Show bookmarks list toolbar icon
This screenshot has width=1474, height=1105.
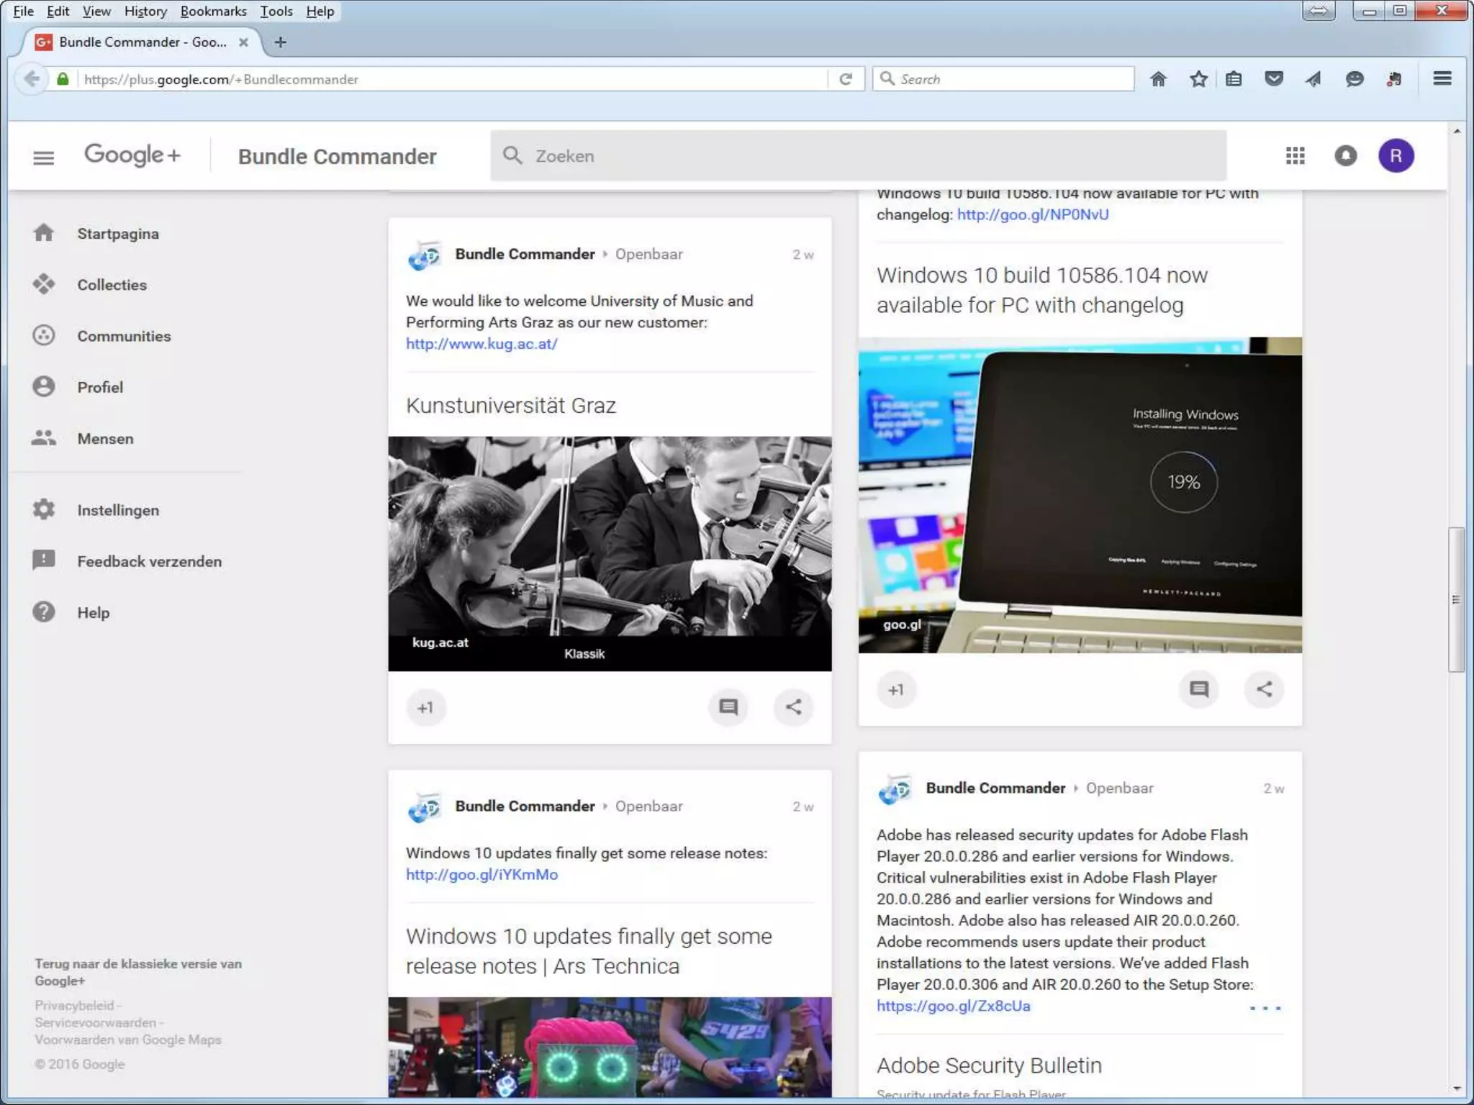tap(1234, 79)
